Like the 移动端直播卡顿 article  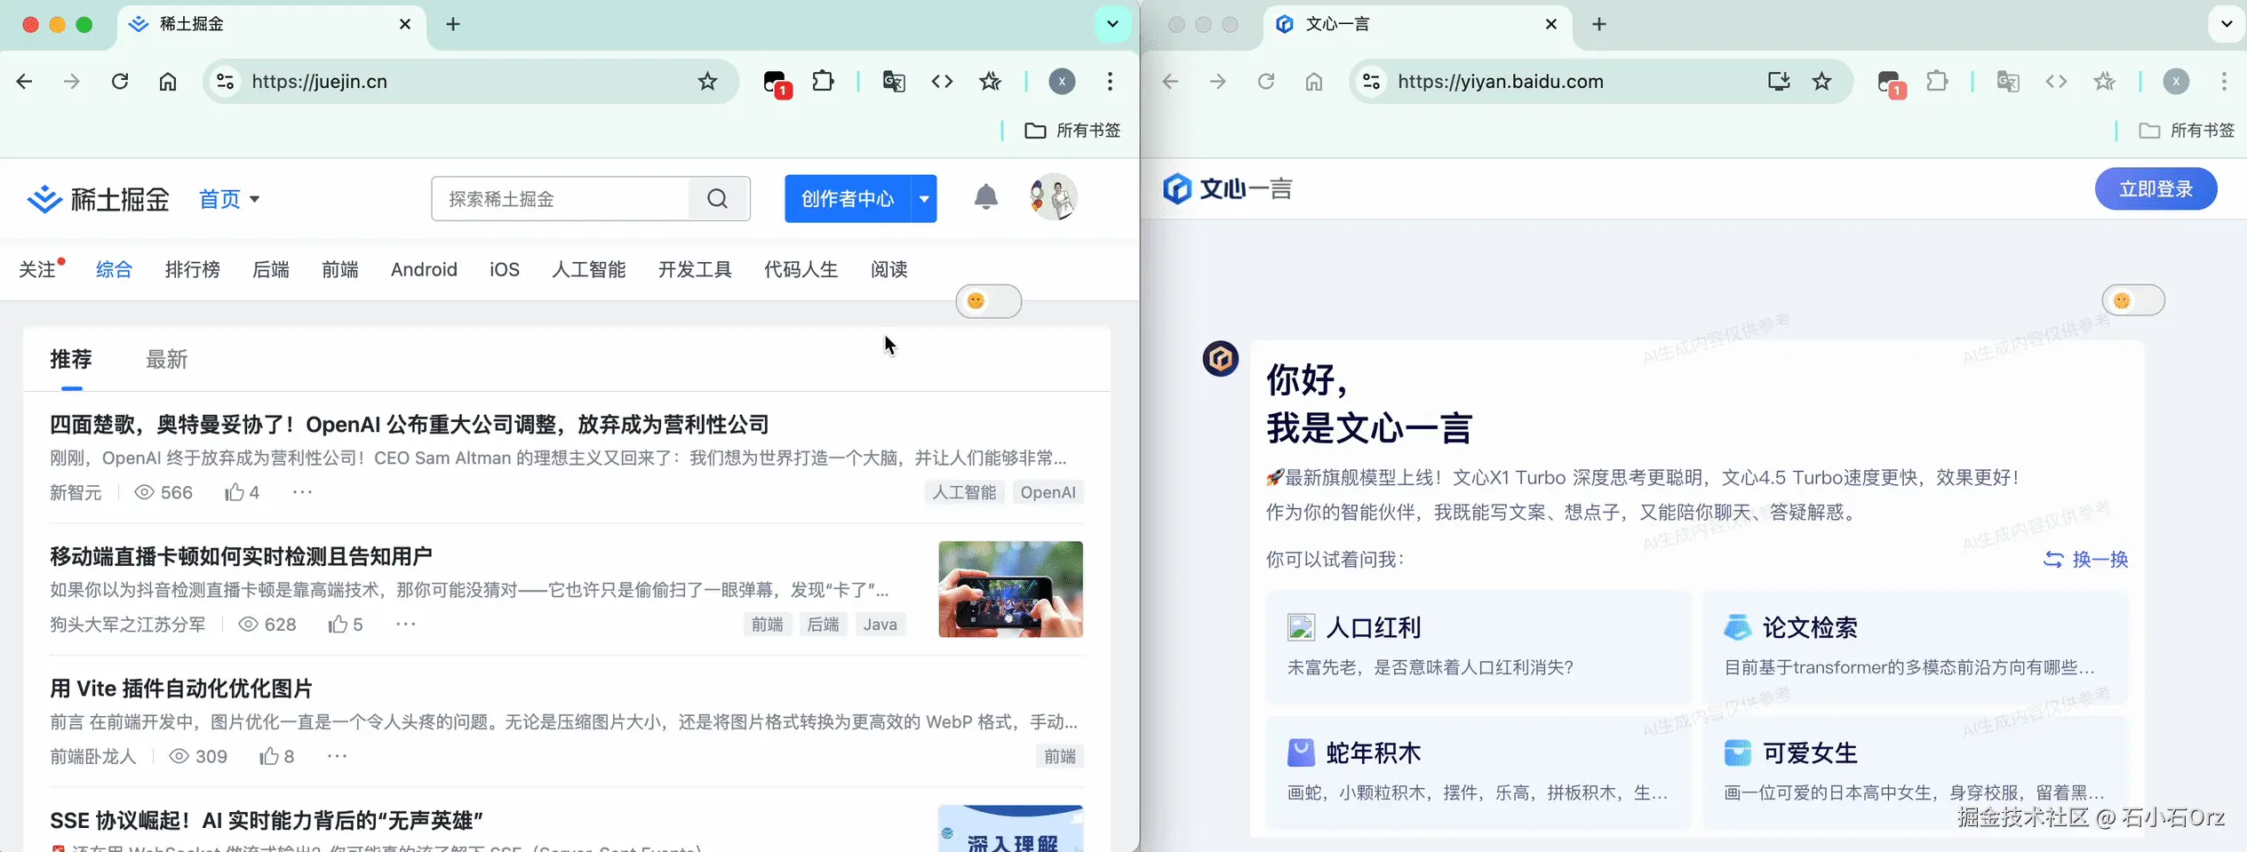(345, 625)
